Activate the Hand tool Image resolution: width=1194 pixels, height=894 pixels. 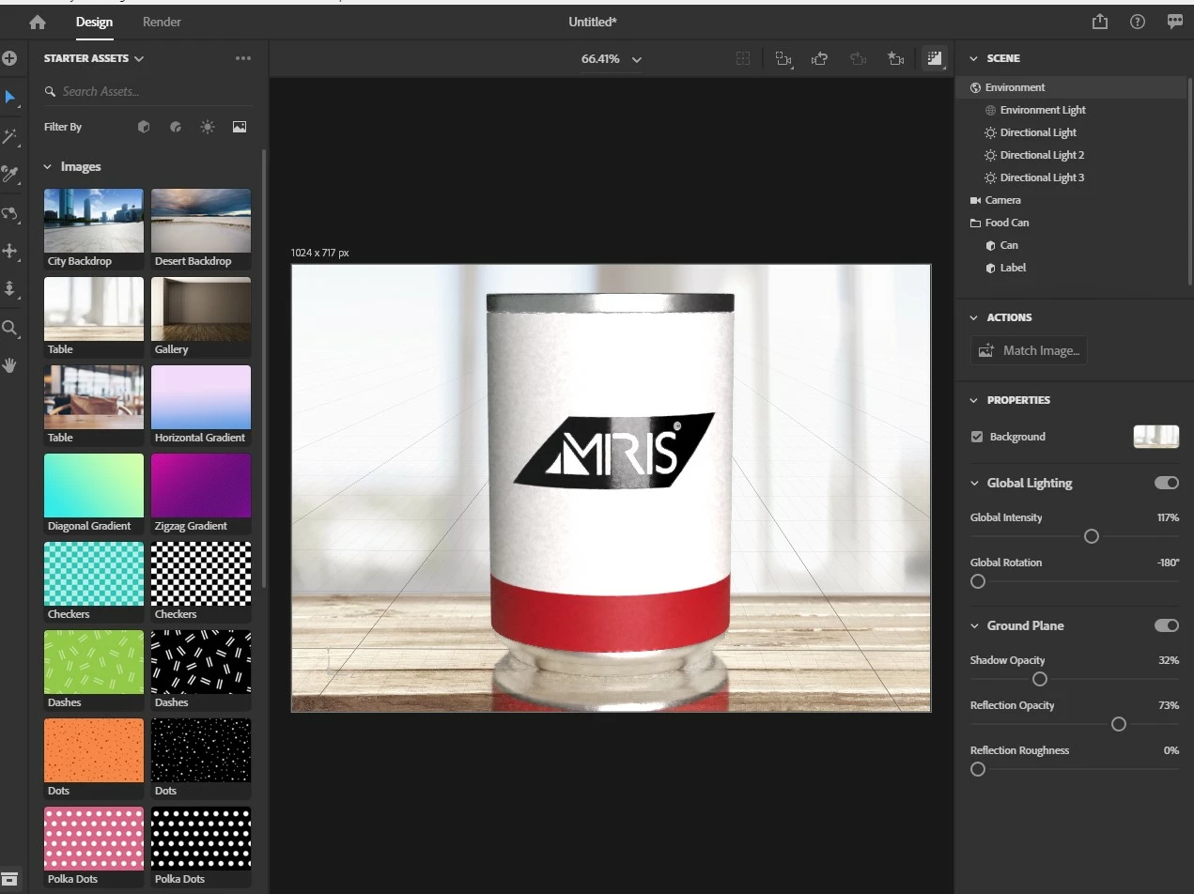point(10,365)
